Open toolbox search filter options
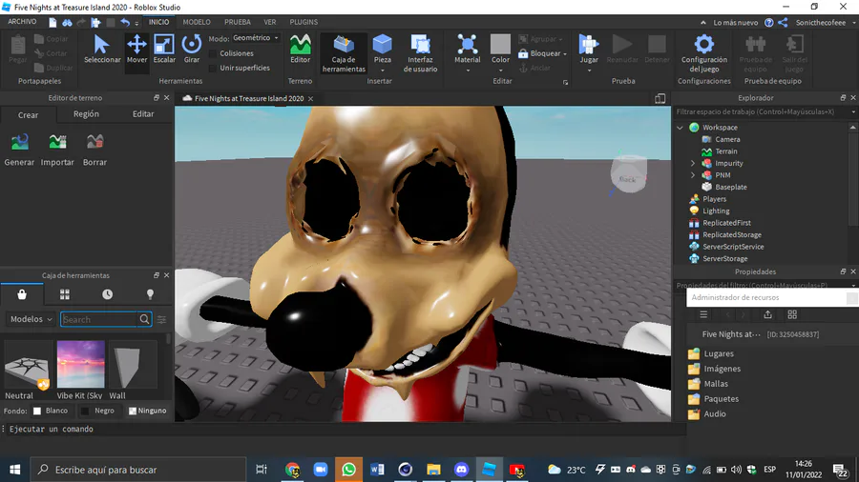Screen dimensions: 859x482 click(x=161, y=319)
